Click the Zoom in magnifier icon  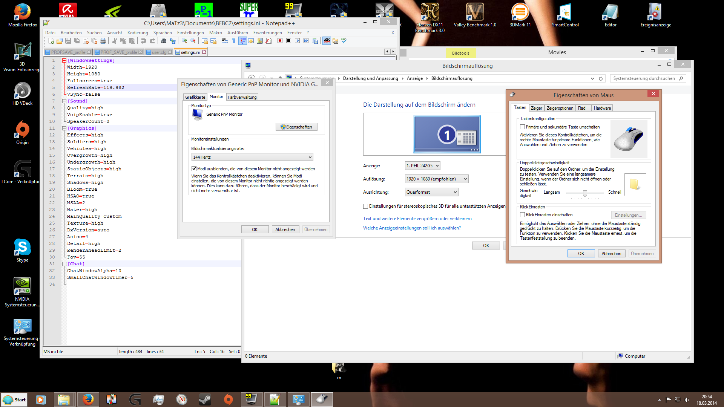click(184, 41)
